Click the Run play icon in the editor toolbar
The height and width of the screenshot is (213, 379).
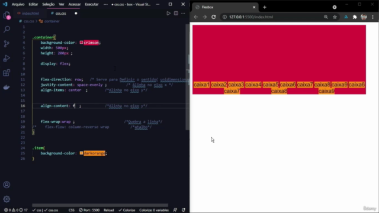(x=168, y=14)
